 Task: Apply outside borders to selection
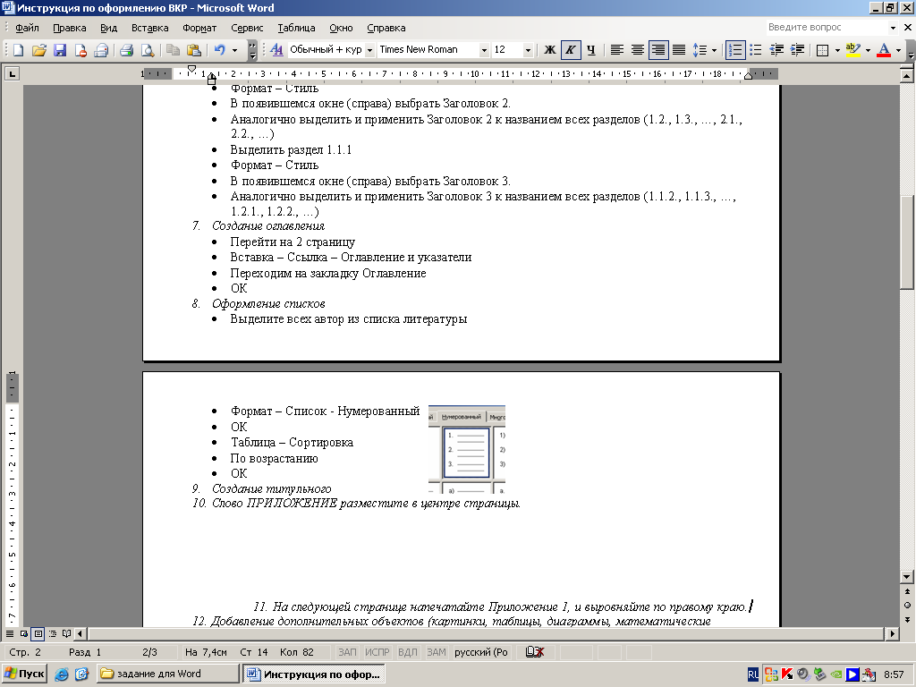[823, 50]
